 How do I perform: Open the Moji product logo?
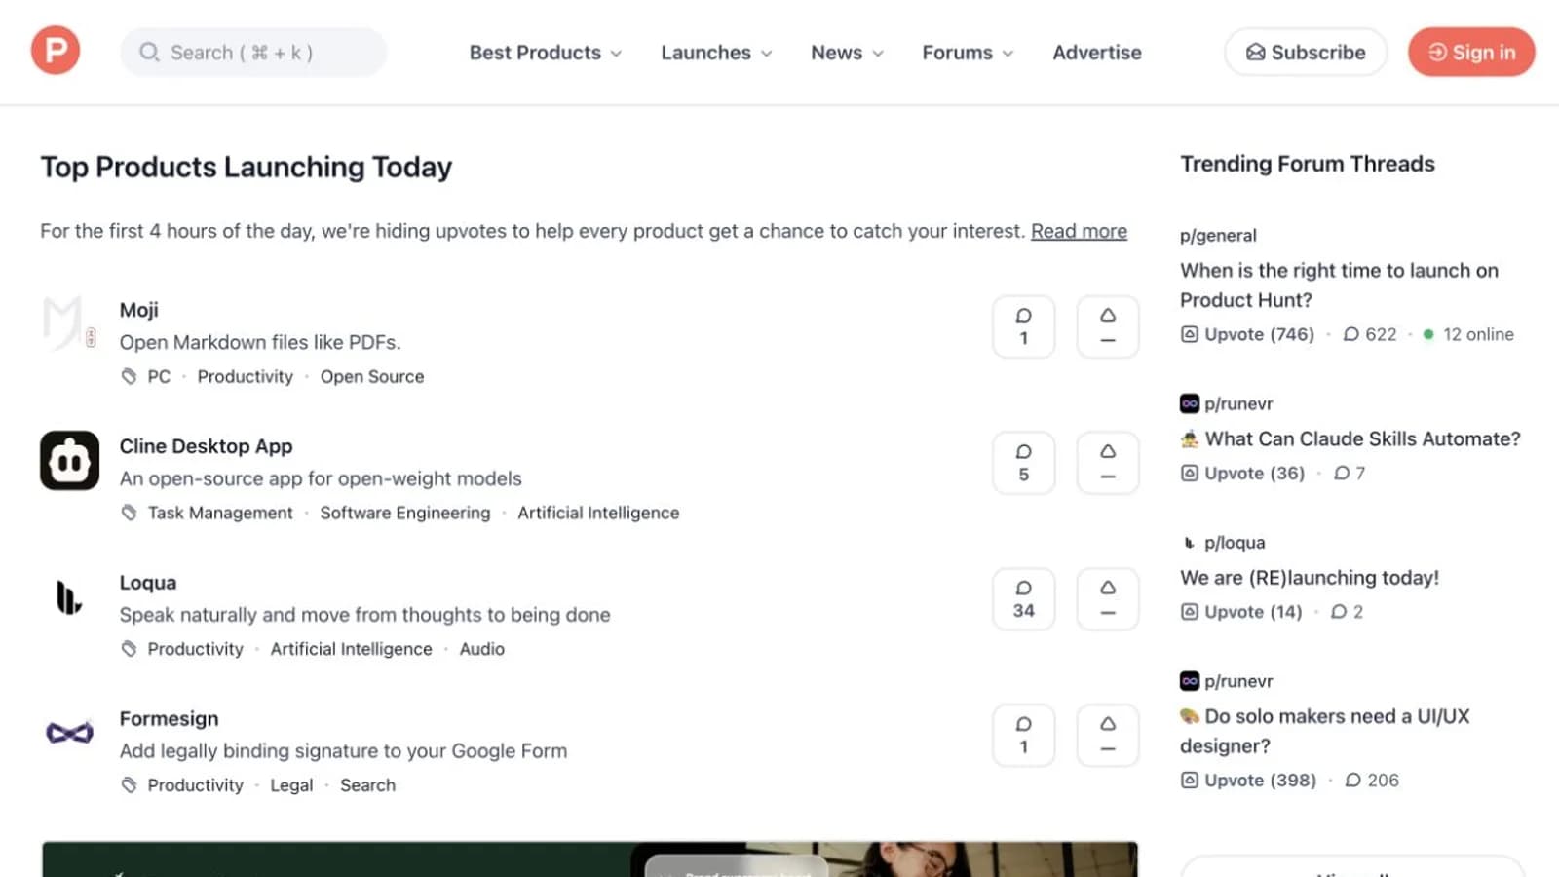tap(69, 324)
